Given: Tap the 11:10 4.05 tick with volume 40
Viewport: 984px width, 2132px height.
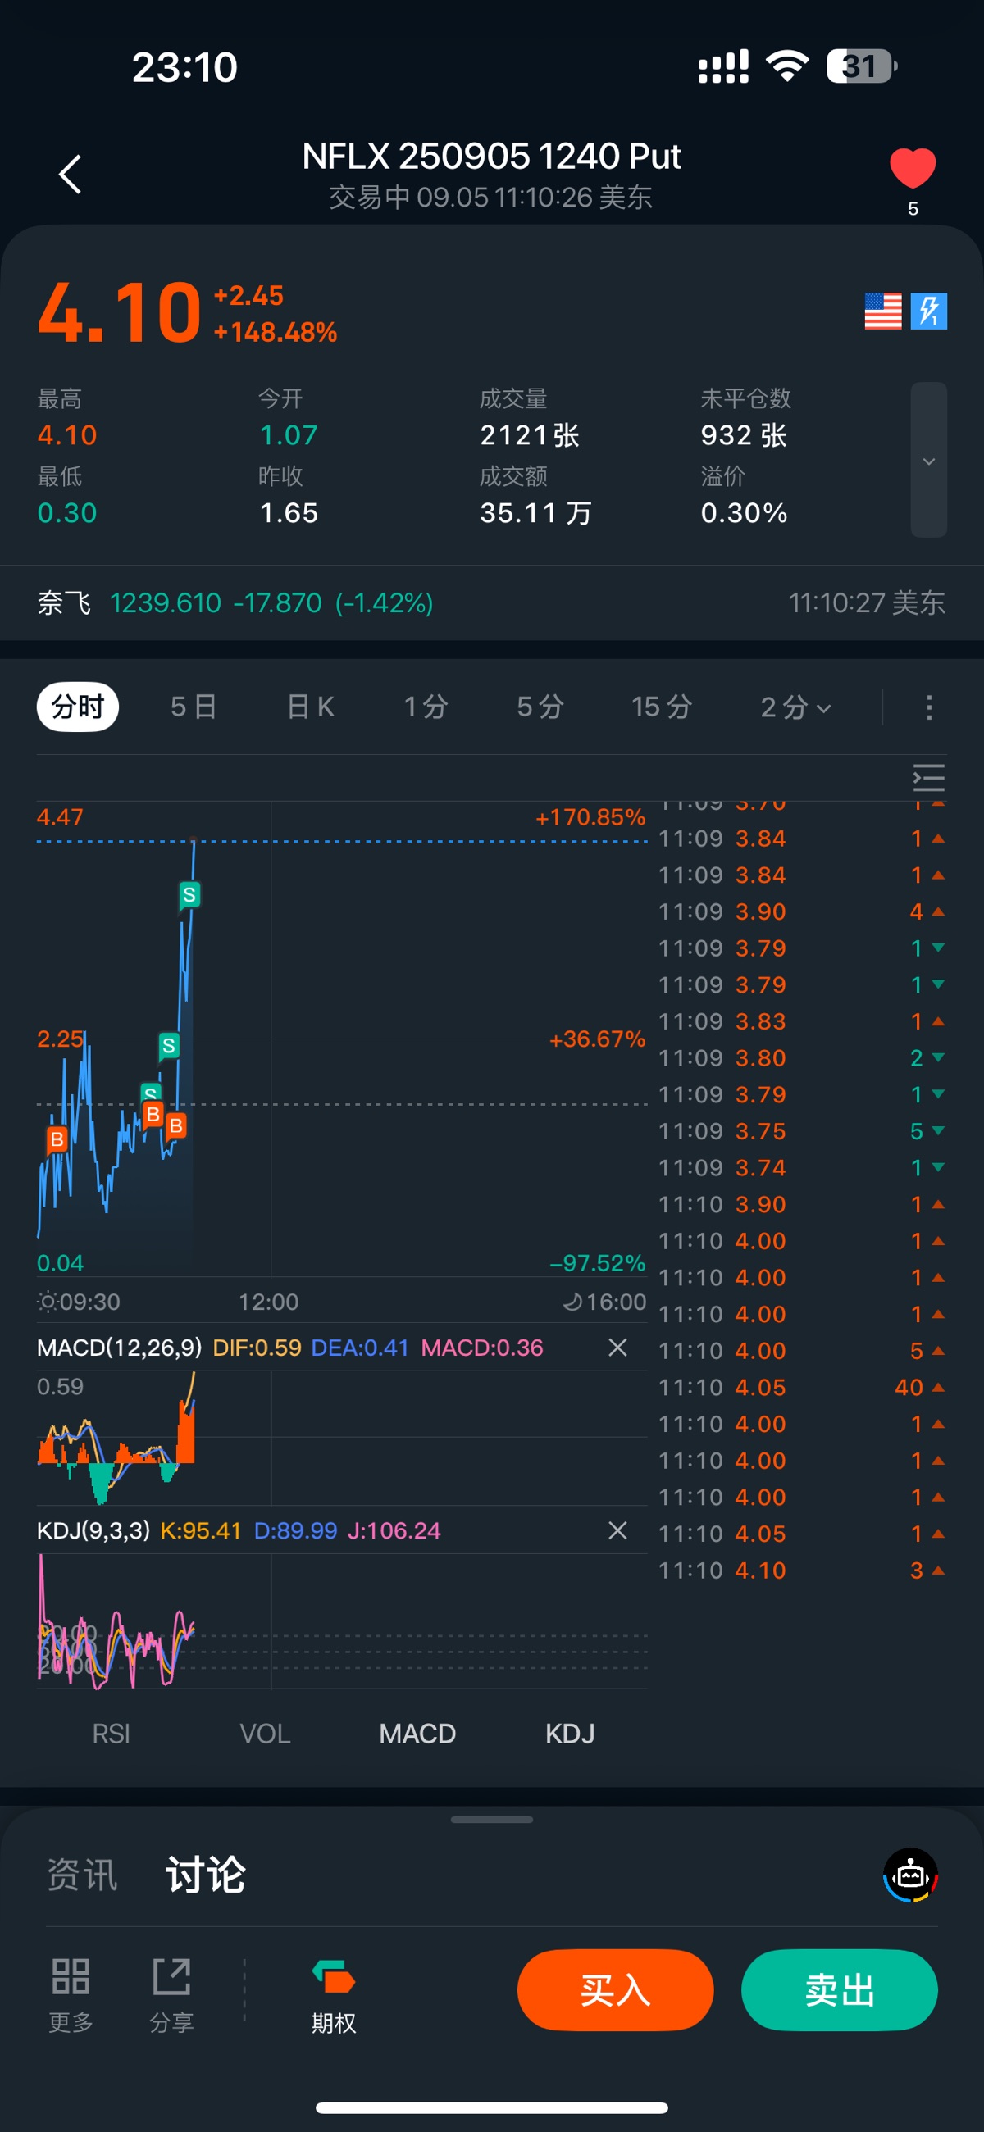Looking at the screenshot, I should click(801, 1387).
